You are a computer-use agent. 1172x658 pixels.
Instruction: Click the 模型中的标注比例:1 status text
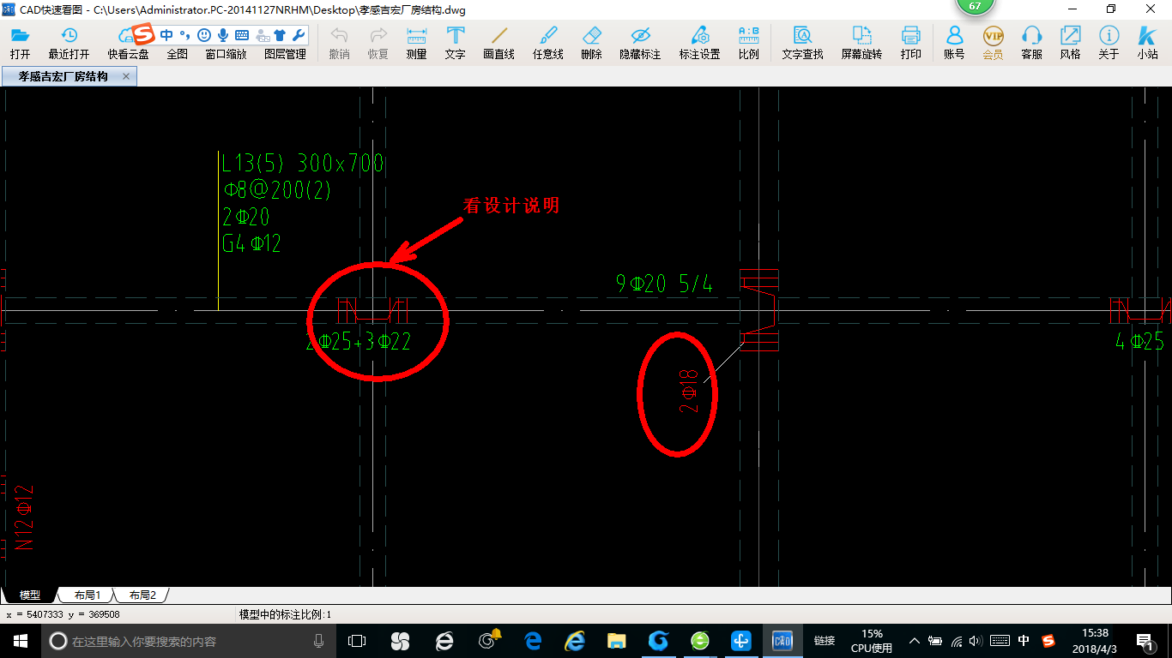click(285, 614)
